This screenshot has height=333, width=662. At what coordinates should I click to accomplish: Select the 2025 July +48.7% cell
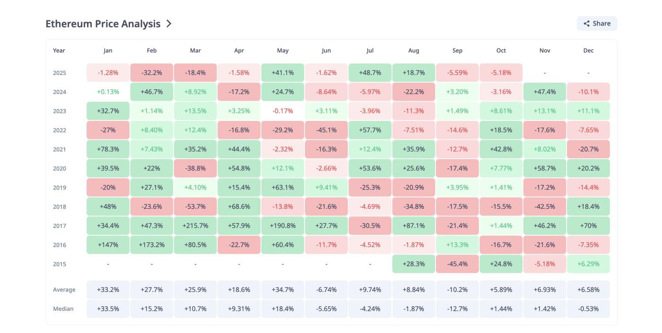pos(370,73)
